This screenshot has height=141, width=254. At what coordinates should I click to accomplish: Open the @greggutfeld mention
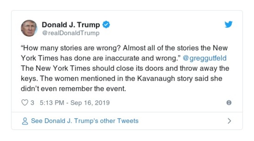[x=206, y=59]
